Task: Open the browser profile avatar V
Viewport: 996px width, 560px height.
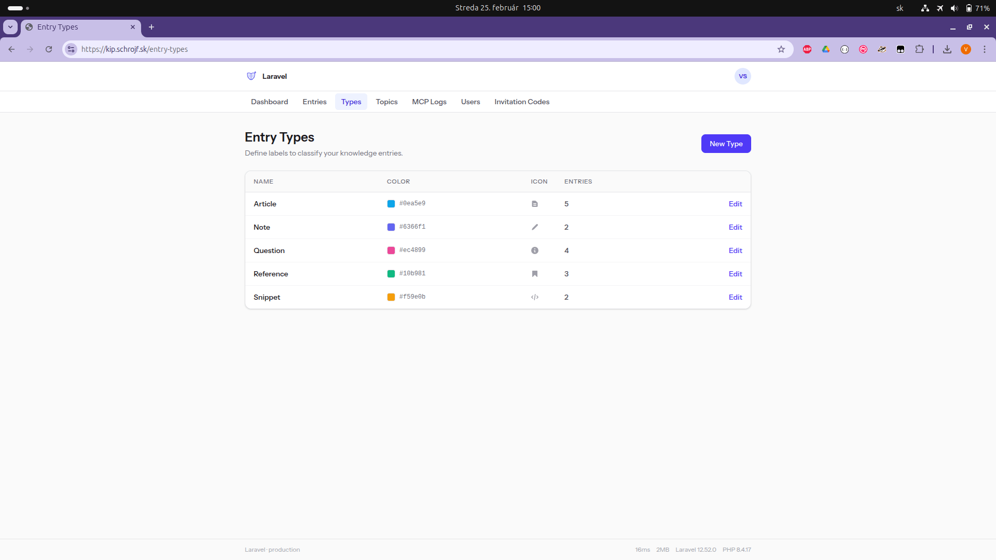Action: (x=966, y=49)
